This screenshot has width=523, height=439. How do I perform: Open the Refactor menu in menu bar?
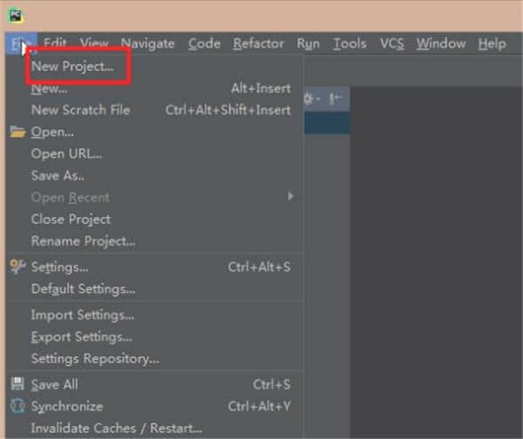click(x=258, y=44)
